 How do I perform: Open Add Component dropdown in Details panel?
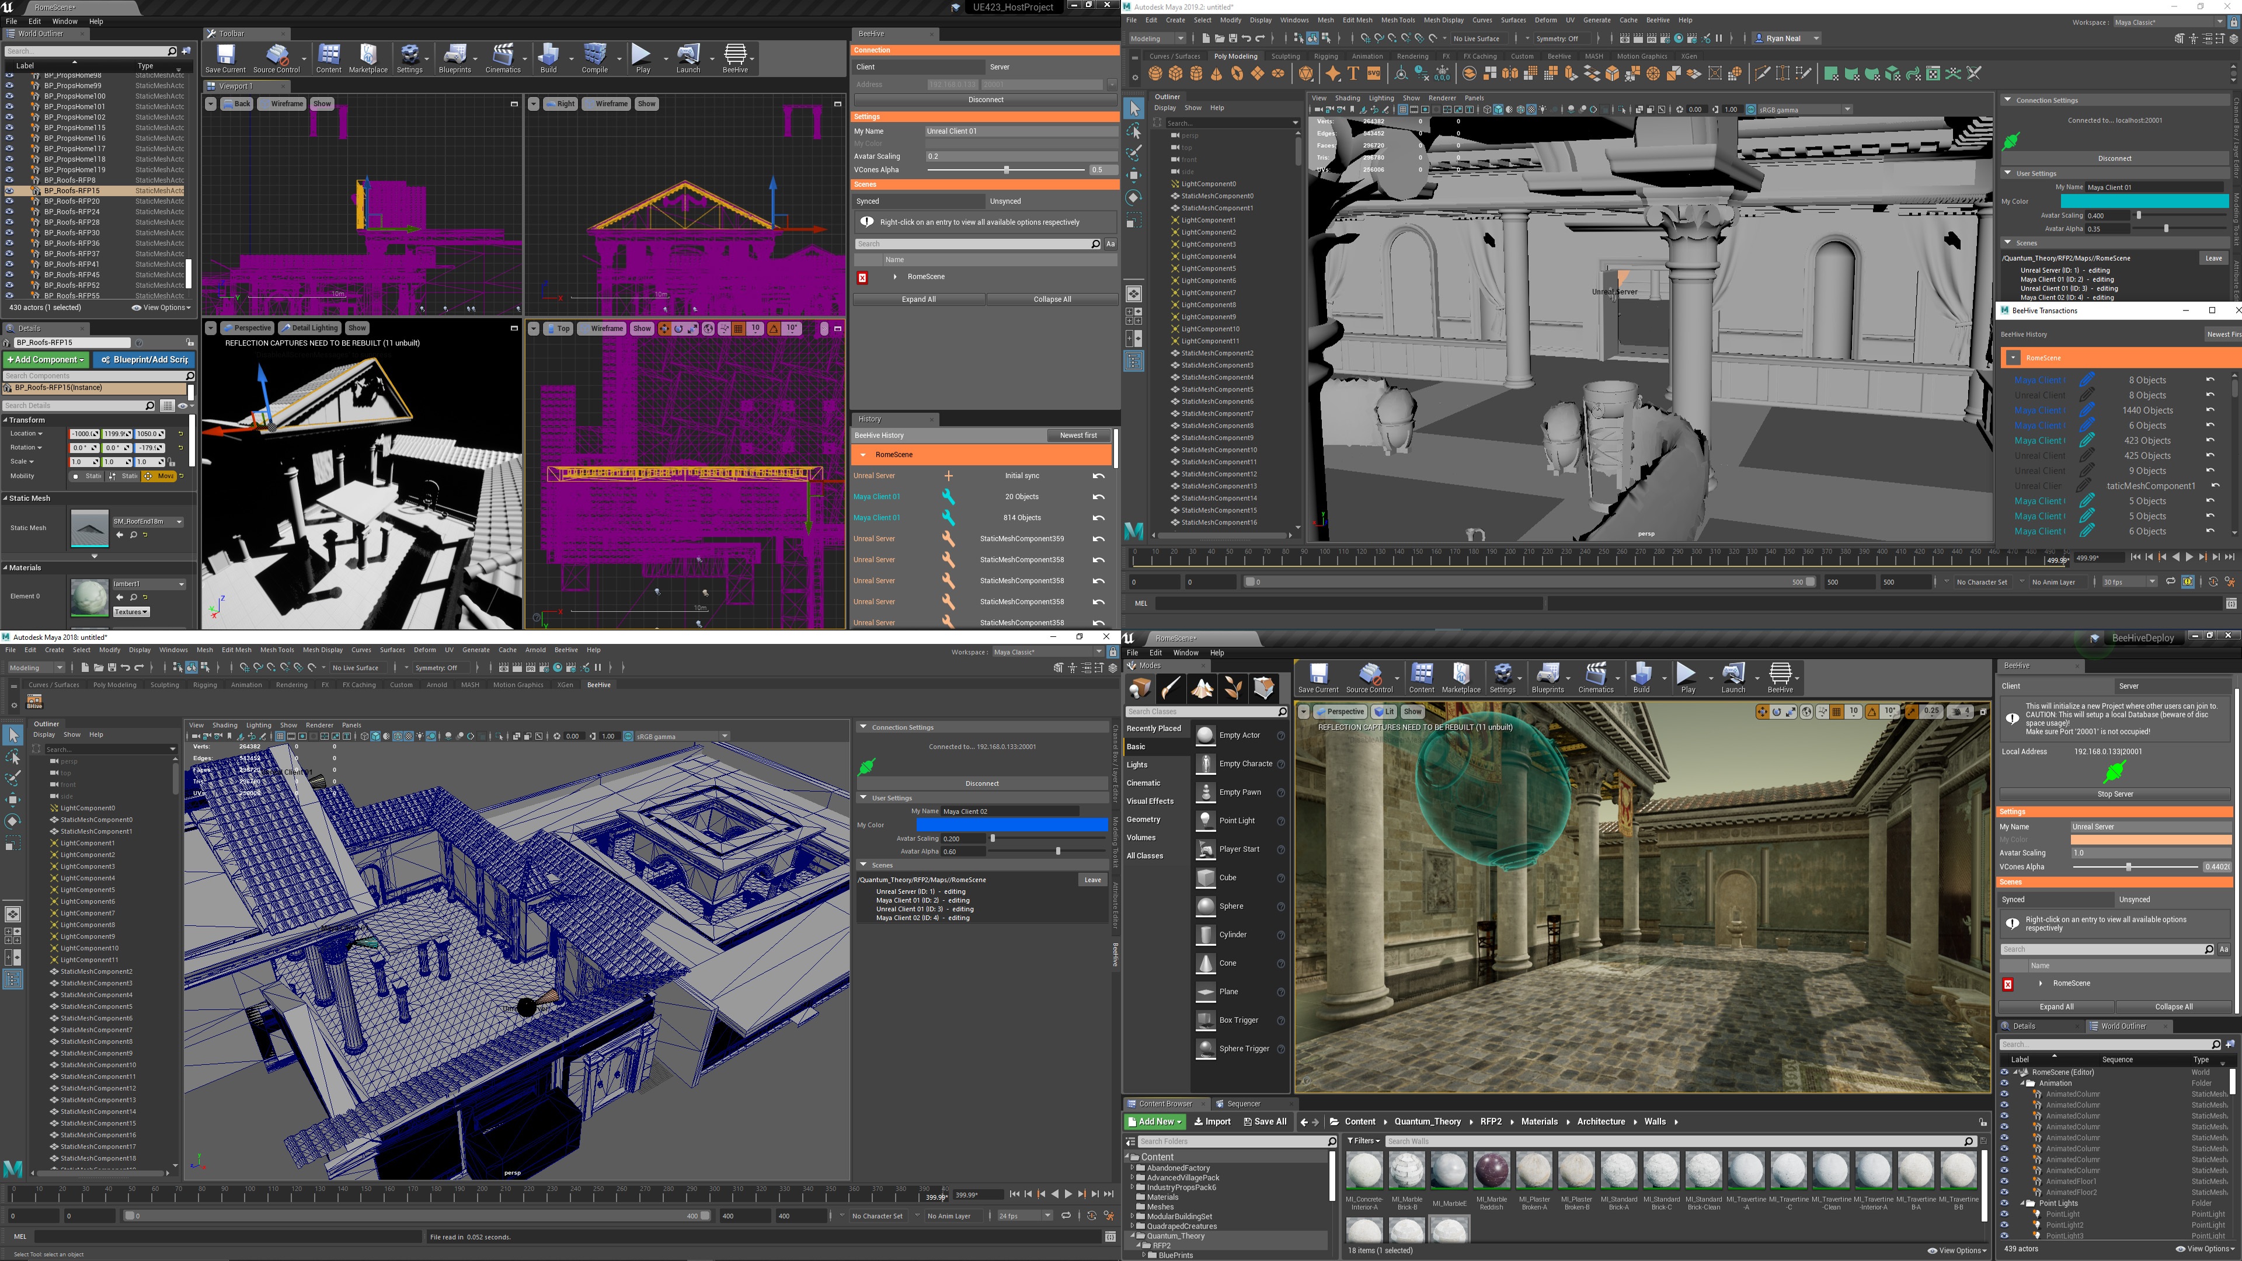(x=46, y=360)
